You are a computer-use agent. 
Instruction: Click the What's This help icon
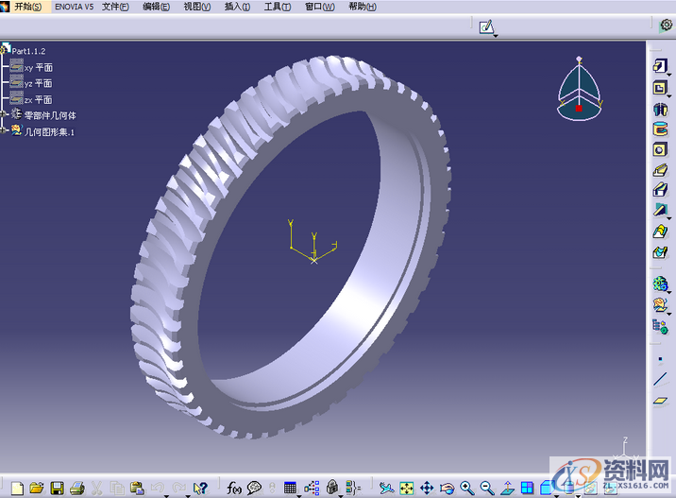pyautogui.click(x=199, y=488)
